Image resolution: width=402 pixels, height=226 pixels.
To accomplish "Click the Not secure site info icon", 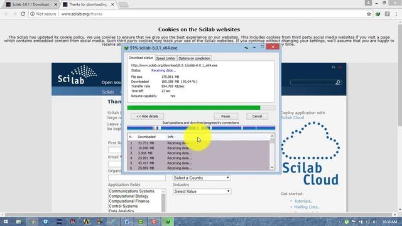I will click(32, 14).
